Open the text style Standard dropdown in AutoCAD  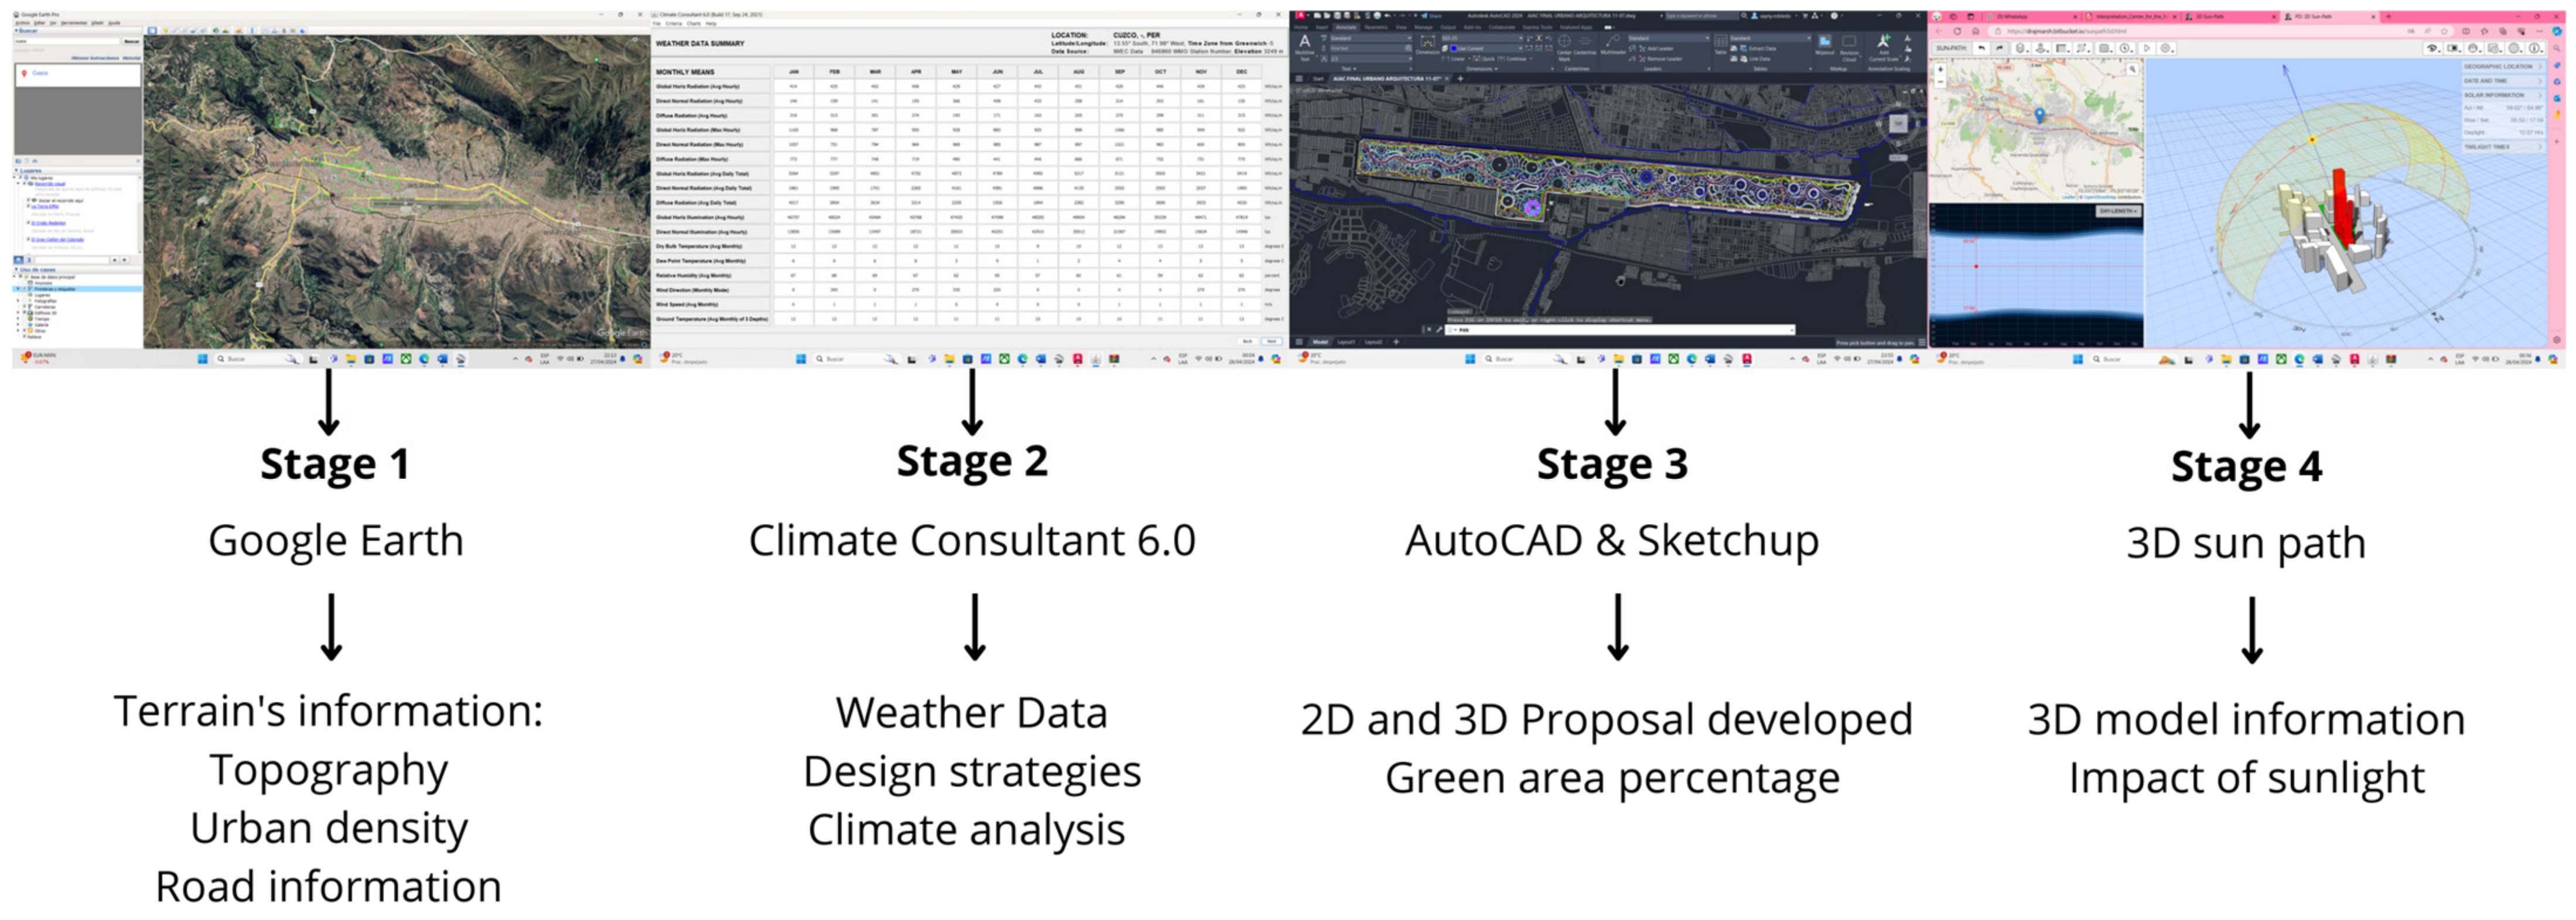1371,38
